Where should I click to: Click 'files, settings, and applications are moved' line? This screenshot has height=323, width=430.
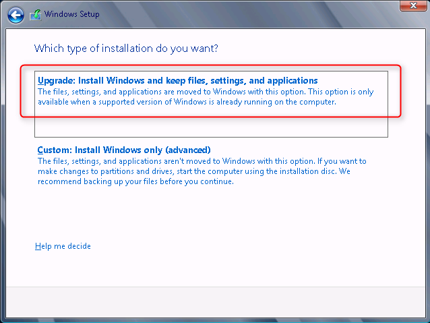pyautogui.click(x=206, y=92)
